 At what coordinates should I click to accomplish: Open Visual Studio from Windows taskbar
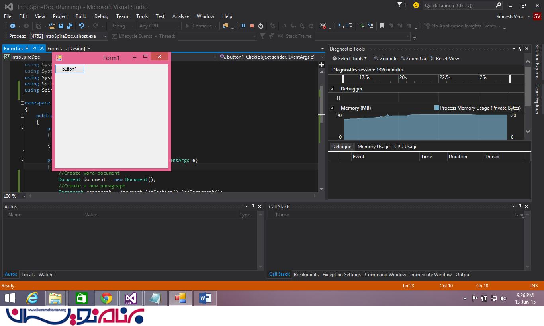tap(131, 298)
